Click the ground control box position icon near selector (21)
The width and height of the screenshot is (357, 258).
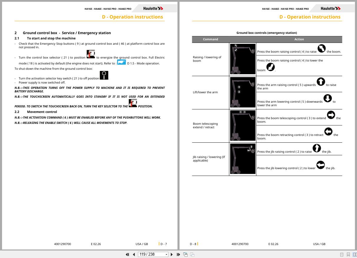[x=91, y=54]
